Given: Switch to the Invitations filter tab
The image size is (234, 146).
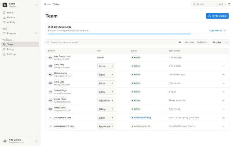Looking at the screenshot, I should 202,42.
